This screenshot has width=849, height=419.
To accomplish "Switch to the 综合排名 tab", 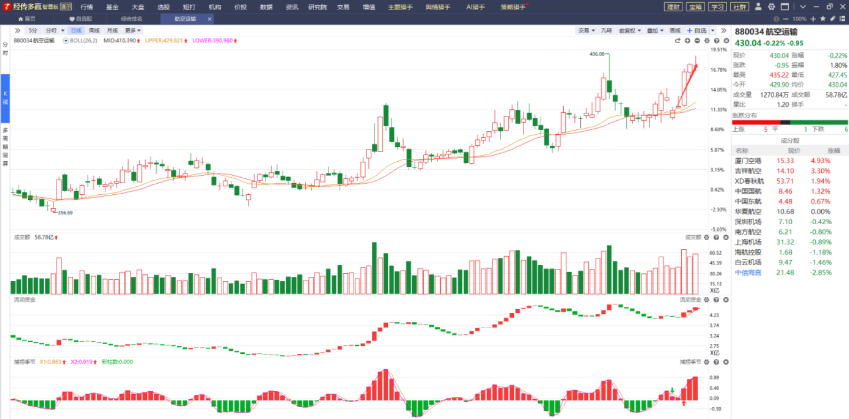I will click(x=131, y=19).
